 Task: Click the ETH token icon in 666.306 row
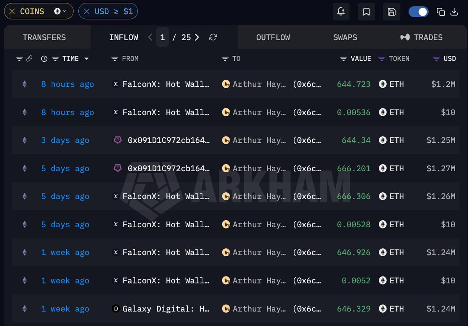(383, 197)
